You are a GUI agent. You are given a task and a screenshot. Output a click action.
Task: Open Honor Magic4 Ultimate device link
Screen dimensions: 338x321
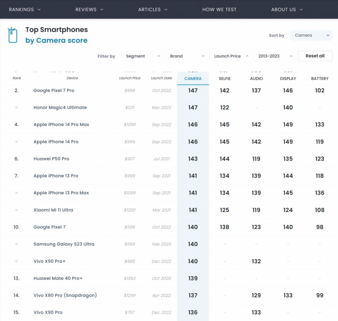point(60,108)
